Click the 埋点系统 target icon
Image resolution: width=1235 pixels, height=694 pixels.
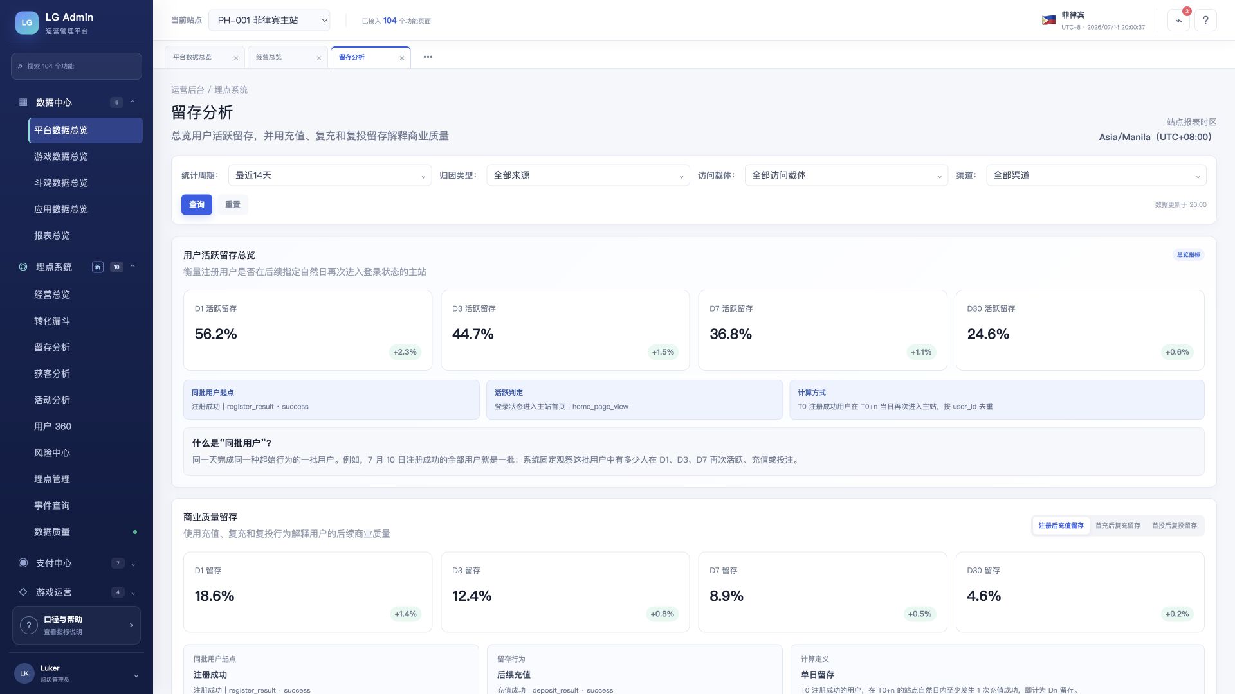[23, 267]
